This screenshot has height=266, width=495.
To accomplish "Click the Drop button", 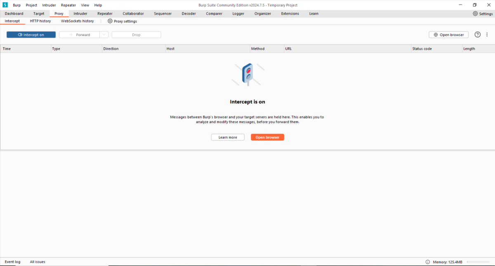I will point(136,35).
